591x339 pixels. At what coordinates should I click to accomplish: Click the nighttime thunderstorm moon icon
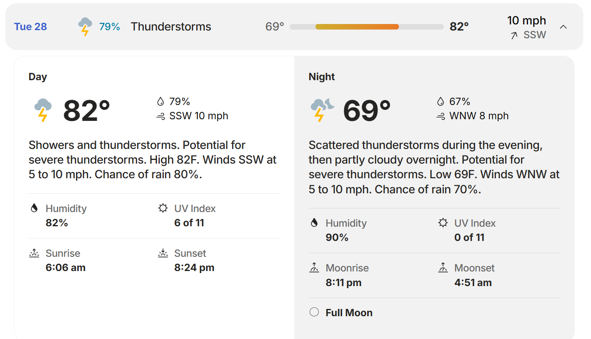tap(322, 110)
